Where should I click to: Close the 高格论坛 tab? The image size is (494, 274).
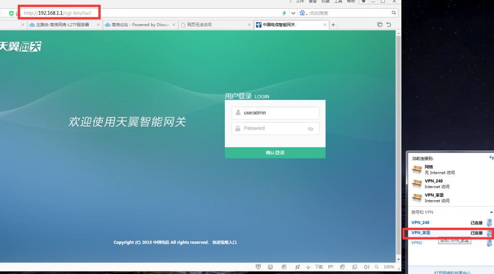[174, 25]
